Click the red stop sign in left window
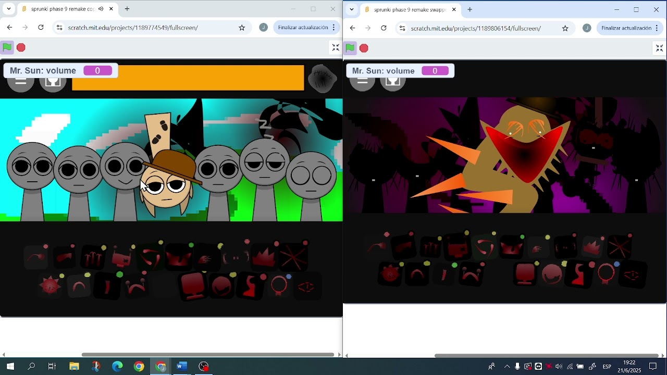 click(21, 48)
